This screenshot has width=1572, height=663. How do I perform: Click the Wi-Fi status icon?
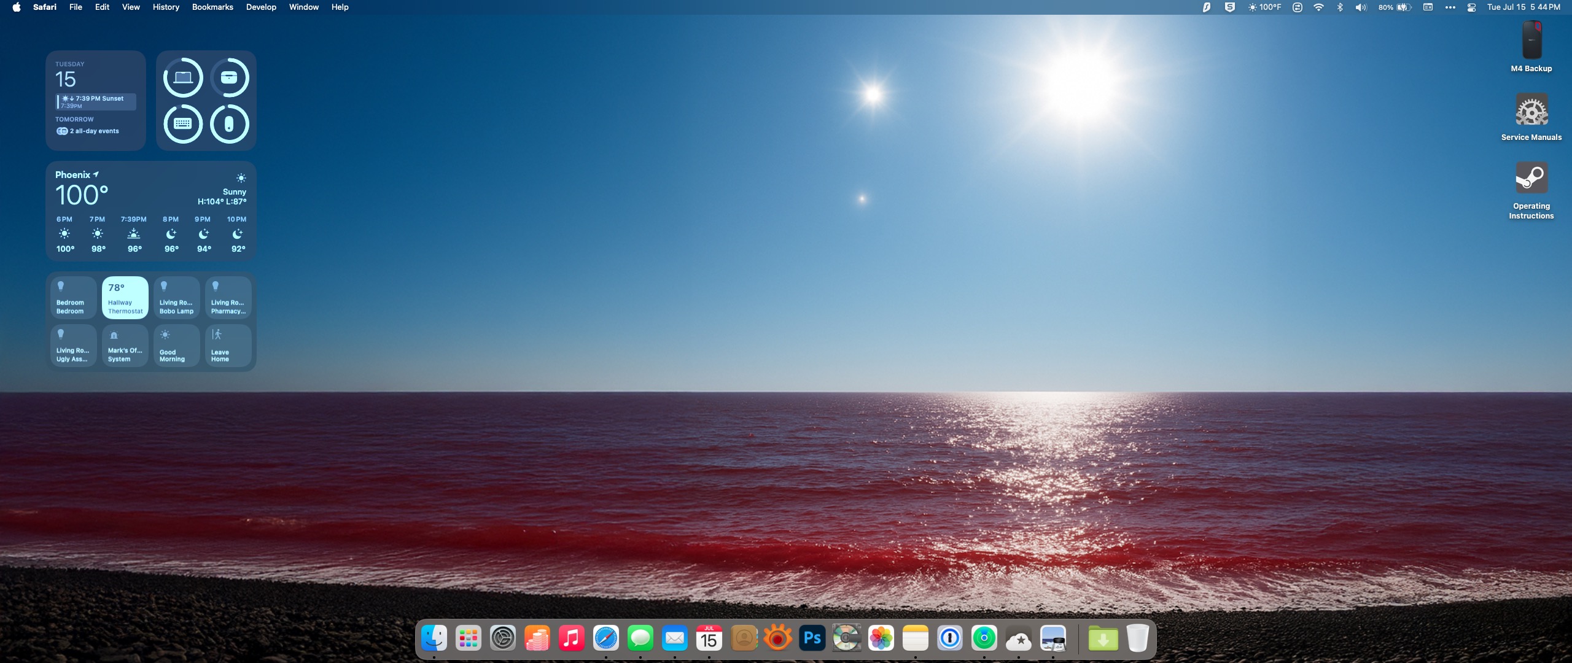(x=1318, y=7)
